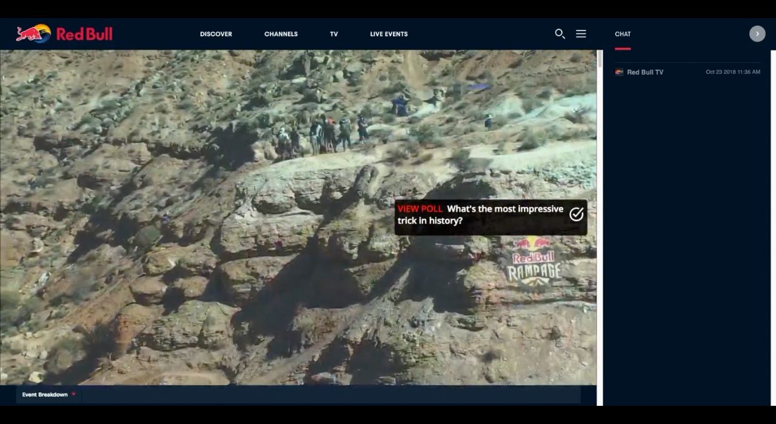Click the View Poll link
The height and width of the screenshot is (424, 776).
coord(420,209)
